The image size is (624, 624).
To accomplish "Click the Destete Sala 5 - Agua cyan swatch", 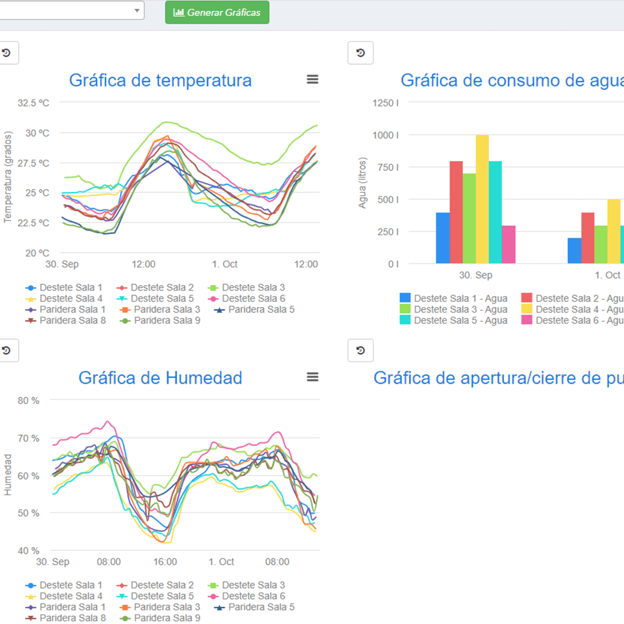I will [405, 320].
